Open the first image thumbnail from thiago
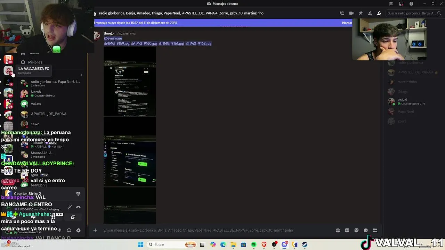This screenshot has width=445, height=250. click(130, 82)
